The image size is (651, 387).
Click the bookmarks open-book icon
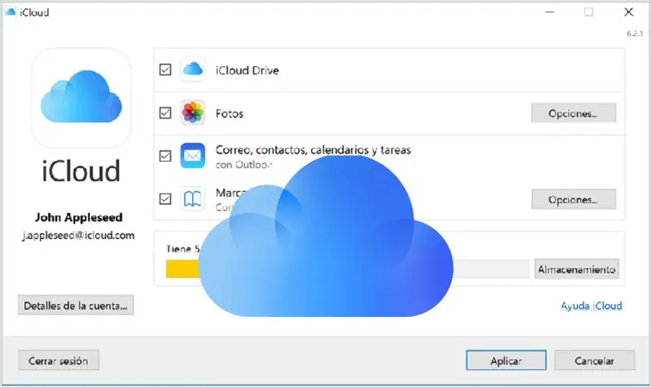[193, 198]
